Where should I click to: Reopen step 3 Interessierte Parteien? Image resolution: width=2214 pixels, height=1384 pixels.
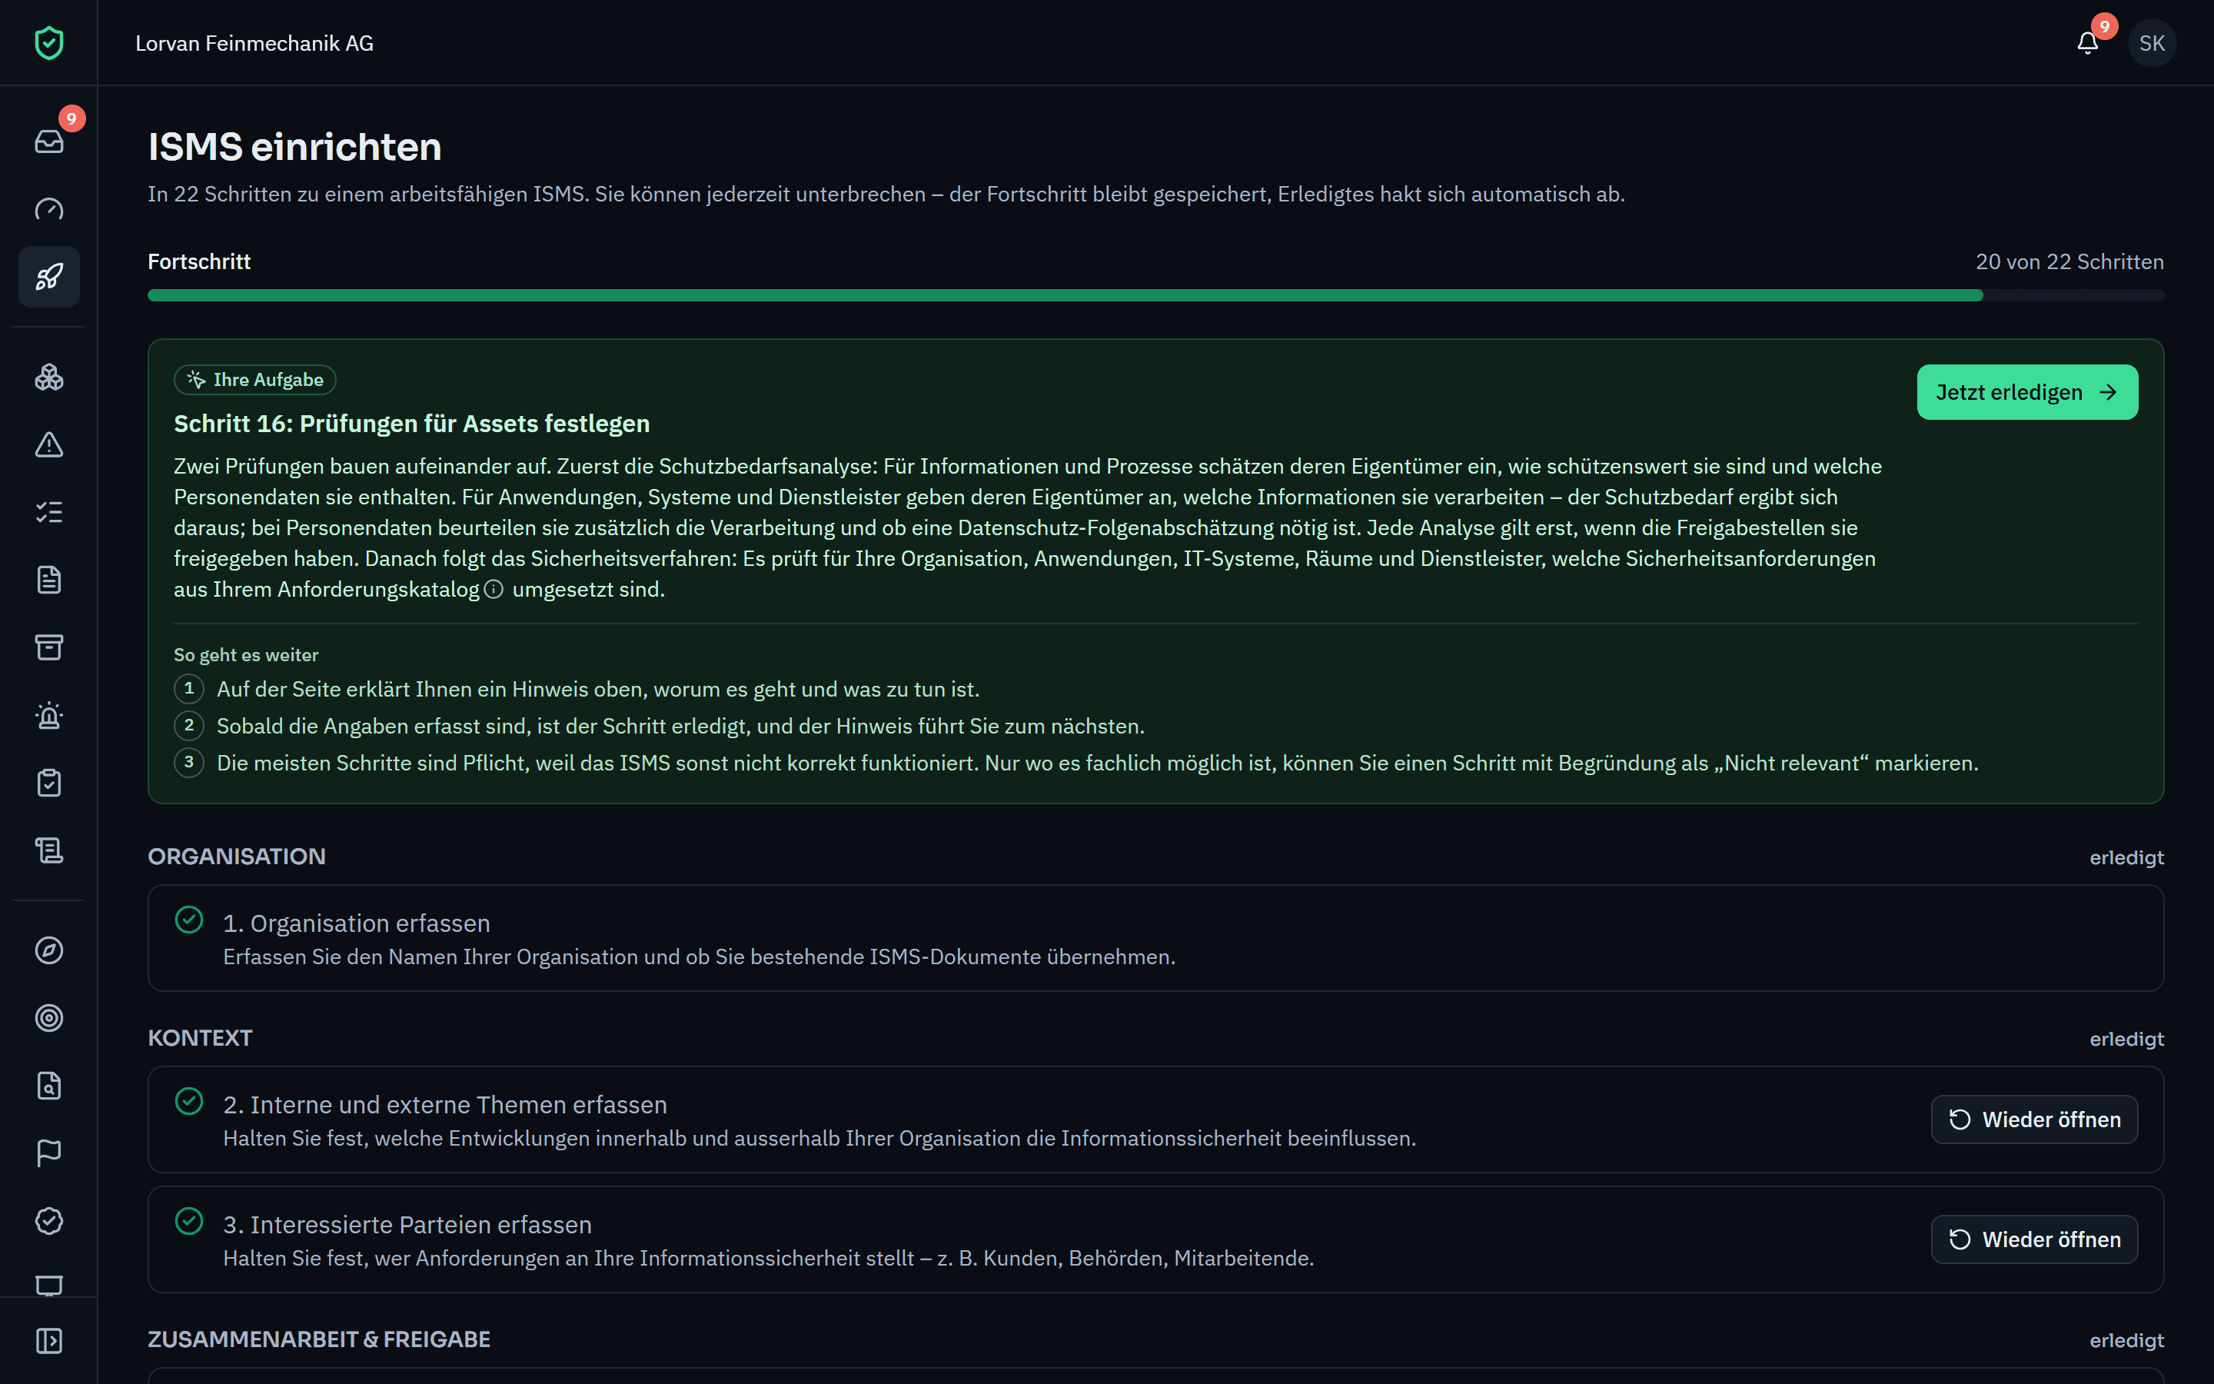point(2035,1239)
